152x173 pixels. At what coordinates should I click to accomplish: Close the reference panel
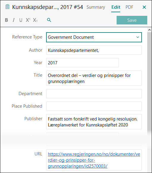[x=144, y=7]
